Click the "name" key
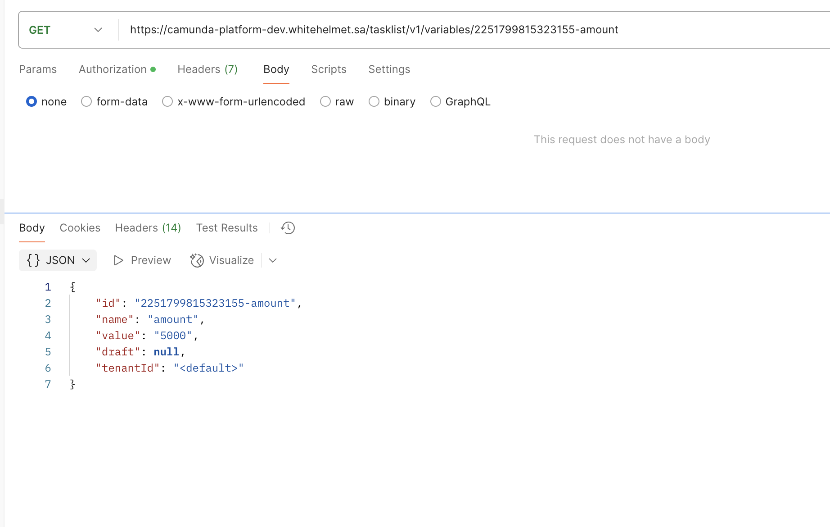The width and height of the screenshot is (830, 527). point(115,319)
